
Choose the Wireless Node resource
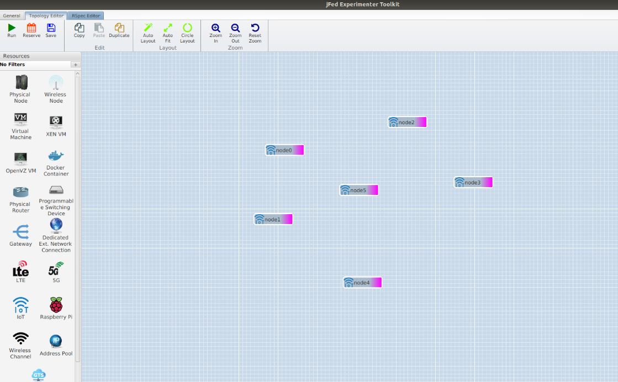[56, 89]
